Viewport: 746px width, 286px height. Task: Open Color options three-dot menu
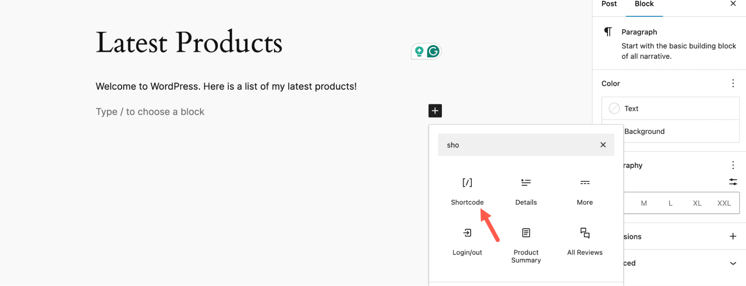(x=733, y=83)
